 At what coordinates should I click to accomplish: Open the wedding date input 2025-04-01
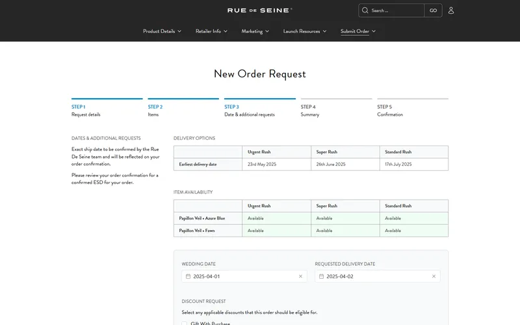(244, 276)
